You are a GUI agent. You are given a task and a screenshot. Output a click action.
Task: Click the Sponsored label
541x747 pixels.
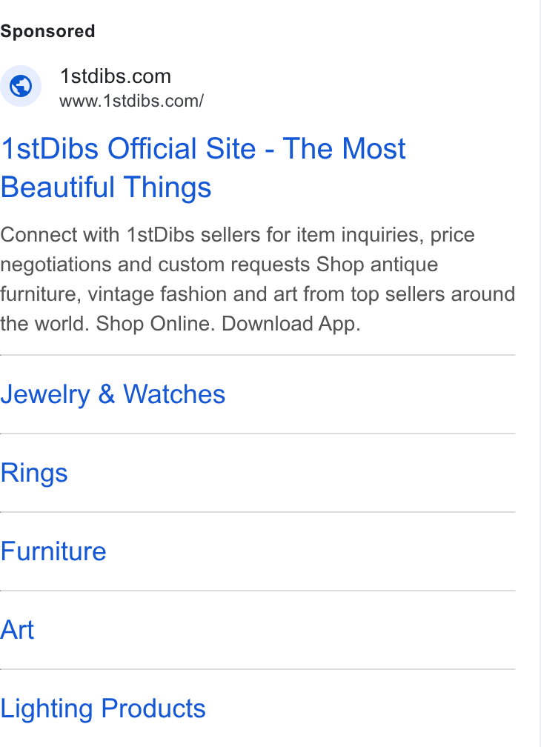pos(47,31)
